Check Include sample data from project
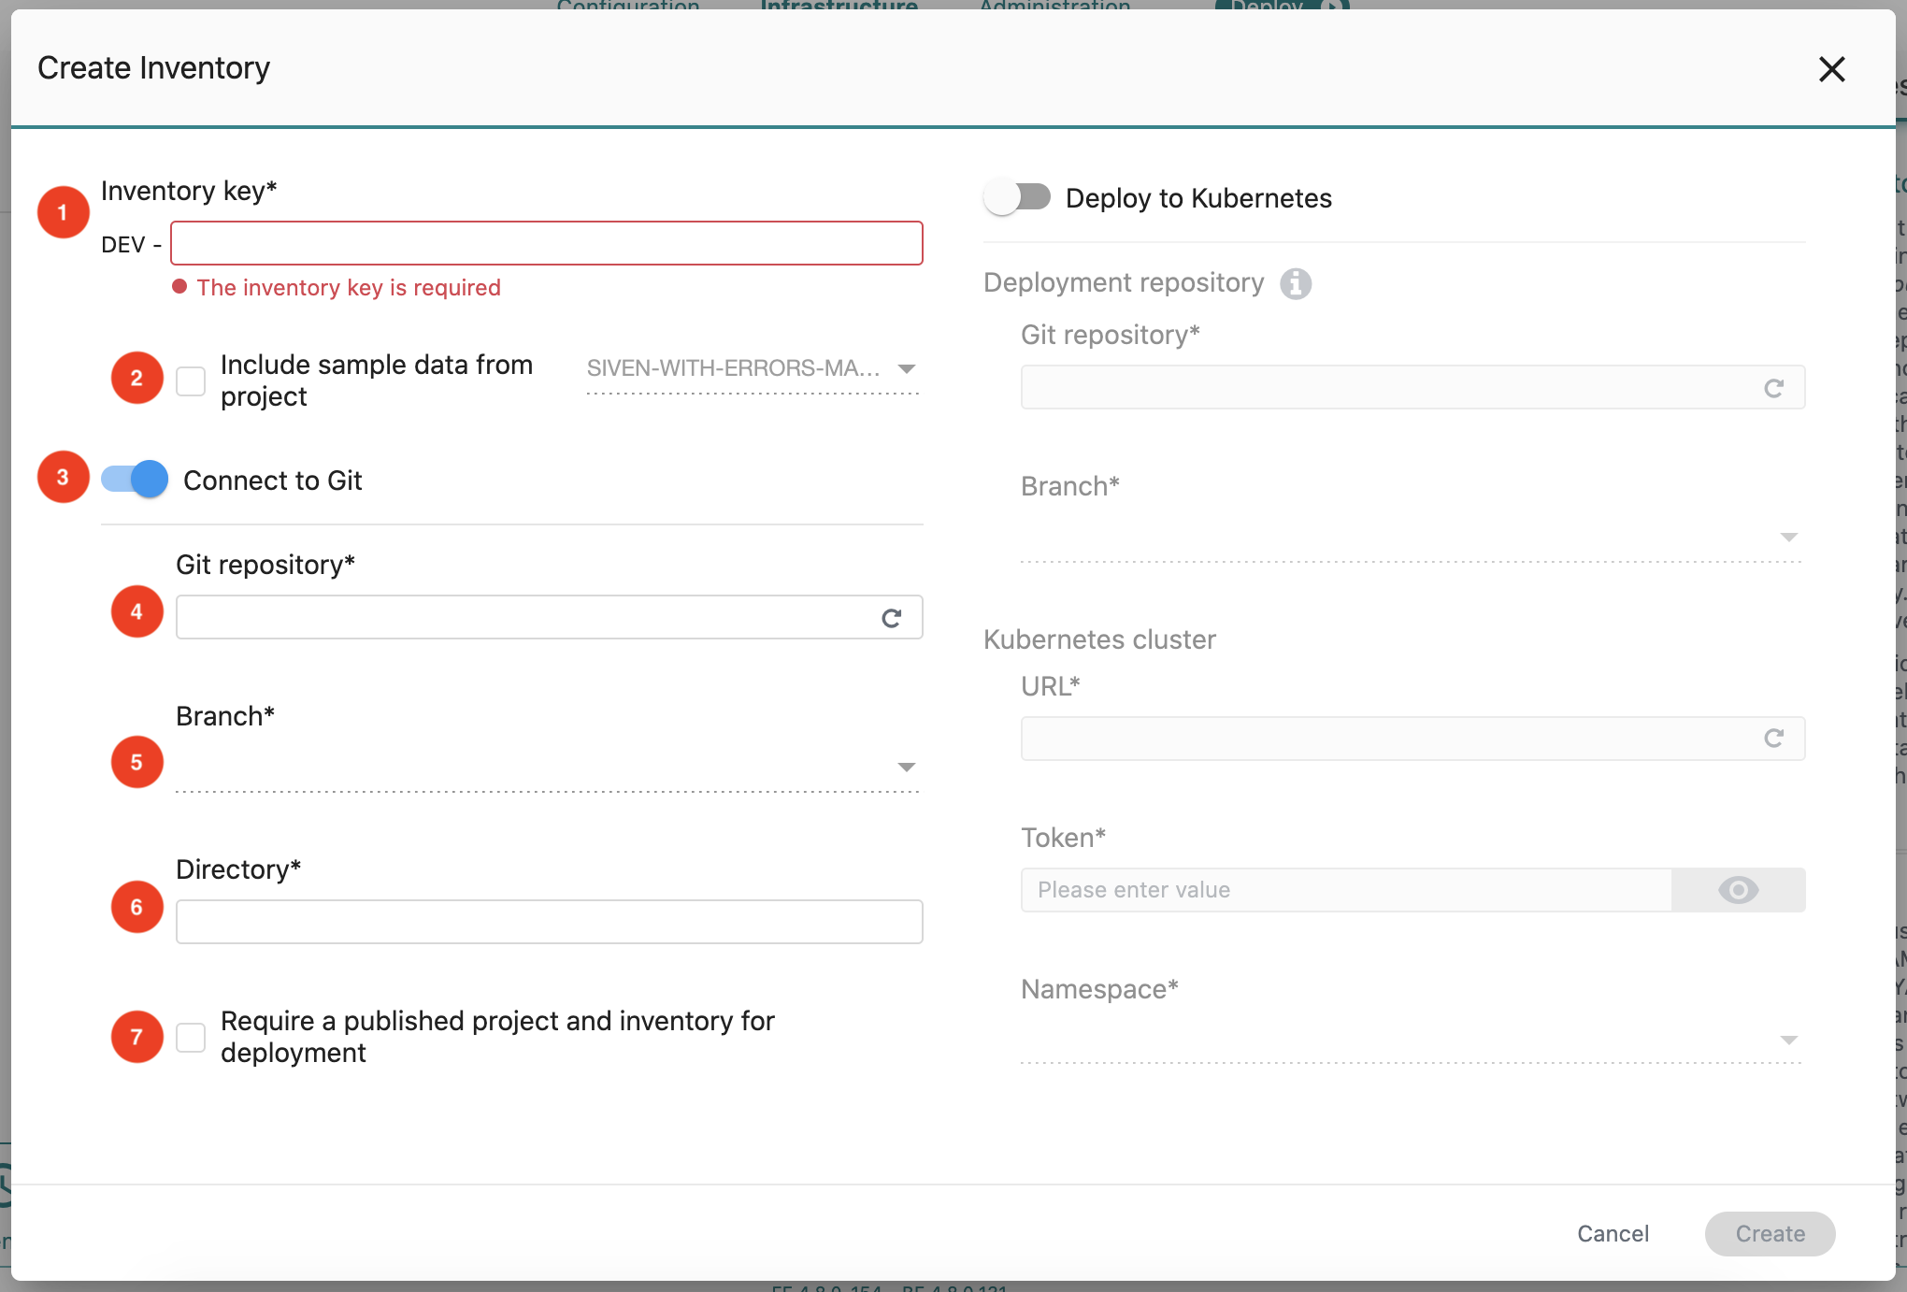 coord(191,381)
